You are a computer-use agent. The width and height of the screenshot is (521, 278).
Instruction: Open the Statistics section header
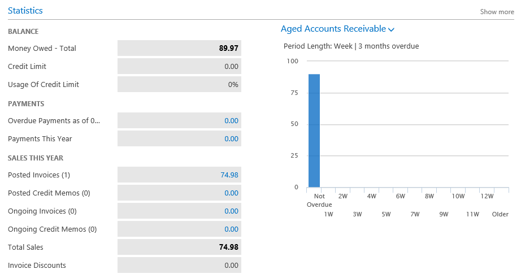tap(25, 11)
